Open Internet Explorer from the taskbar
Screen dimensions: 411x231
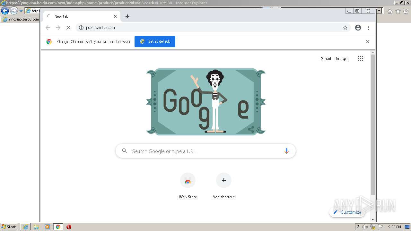click(25, 227)
